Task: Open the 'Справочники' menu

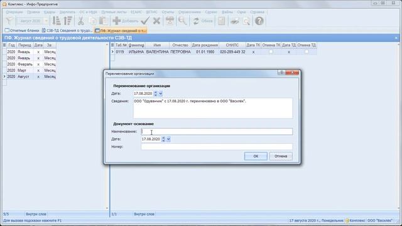Action: [x=190, y=12]
